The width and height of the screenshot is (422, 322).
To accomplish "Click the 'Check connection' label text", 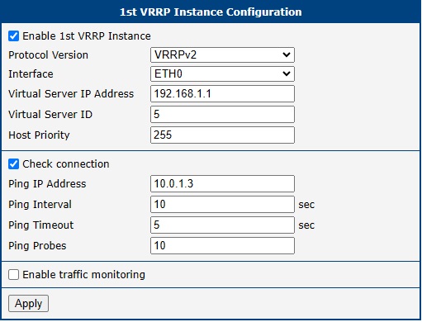I will (x=66, y=164).
